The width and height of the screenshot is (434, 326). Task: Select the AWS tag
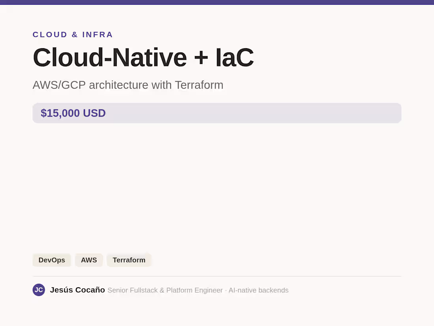point(89,260)
